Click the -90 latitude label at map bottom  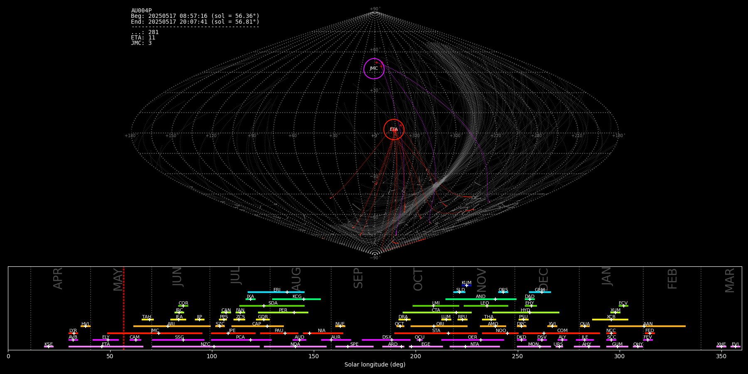tap(374, 258)
